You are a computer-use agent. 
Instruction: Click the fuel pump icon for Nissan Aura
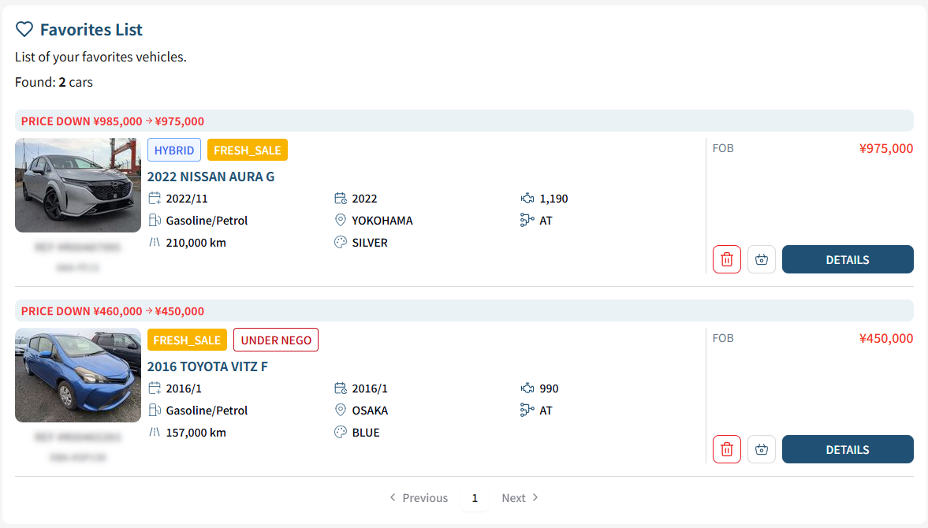point(155,220)
